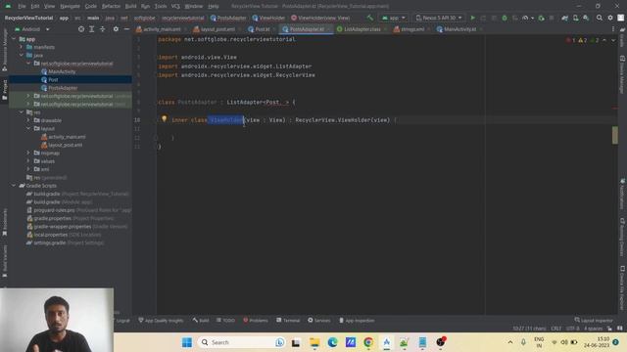
Task: Open the Nexus 5 API 30 device dropdown
Action: point(439,18)
